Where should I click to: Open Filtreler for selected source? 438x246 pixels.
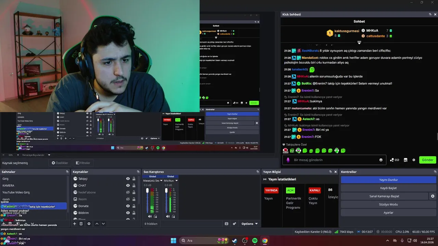pos(83,163)
